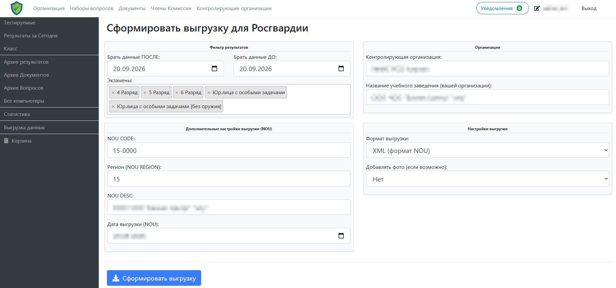Click username next to edit icon
Viewport: 616px width, 288px height.
coord(555,8)
